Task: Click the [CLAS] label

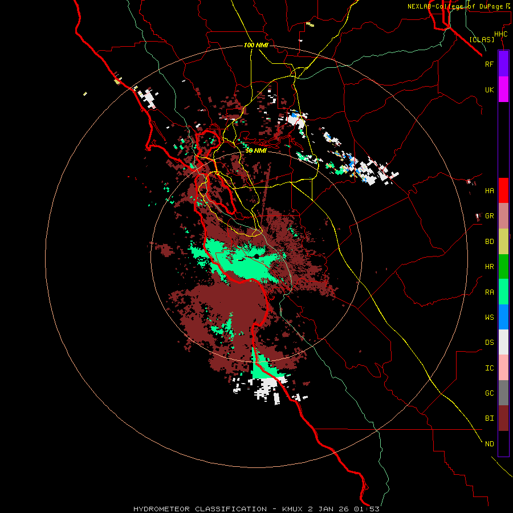Action: click(x=482, y=40)
